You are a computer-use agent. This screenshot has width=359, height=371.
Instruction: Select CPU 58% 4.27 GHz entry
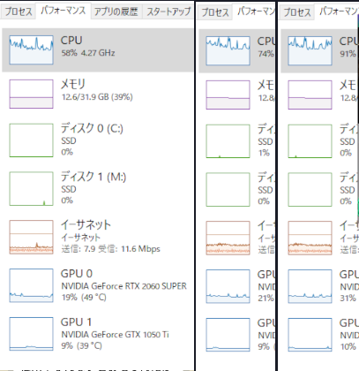(x=98, y=50)
